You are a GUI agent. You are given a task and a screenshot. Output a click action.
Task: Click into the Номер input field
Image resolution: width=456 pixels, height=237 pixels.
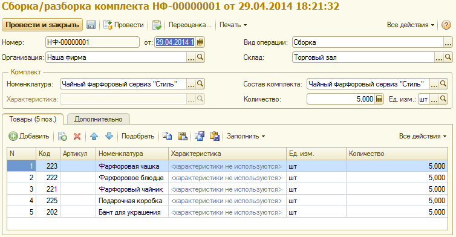click(93, 42)
